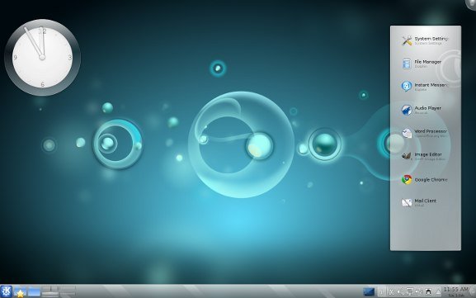Click the analog clock widget
The image size is (476, 298).
coord(43,58)
